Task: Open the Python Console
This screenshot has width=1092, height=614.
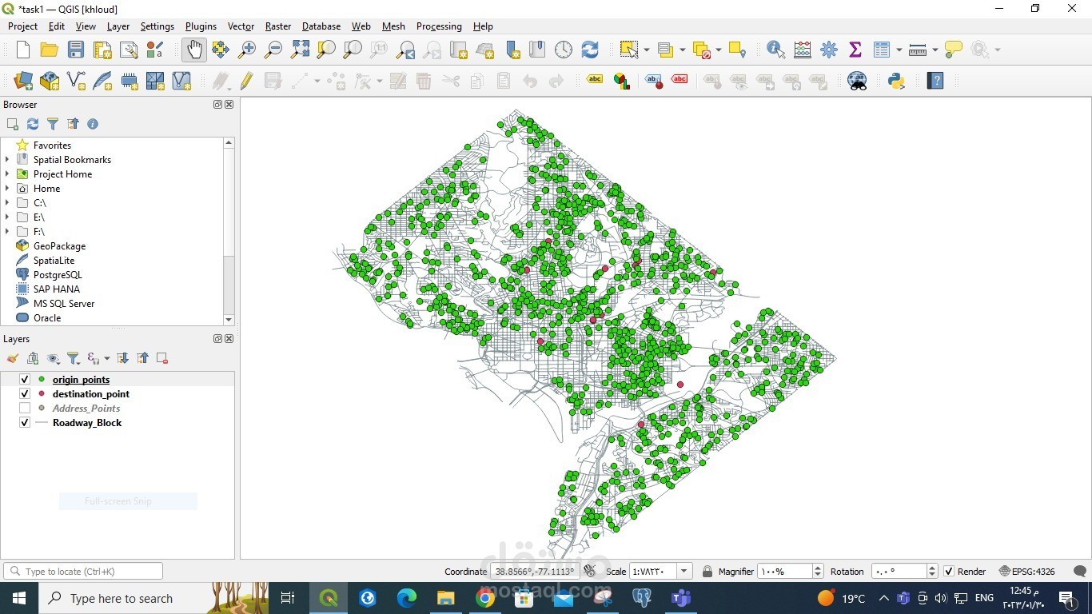Action: tap(895, 81)
